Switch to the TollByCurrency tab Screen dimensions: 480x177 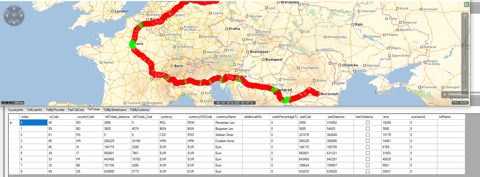tap(139, 110)
